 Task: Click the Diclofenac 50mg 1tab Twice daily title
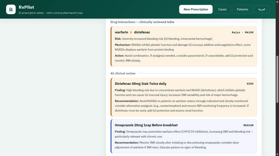[x=141, y=84]
